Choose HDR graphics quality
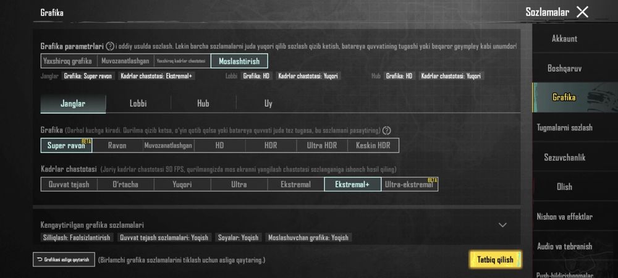 (271, 145)
